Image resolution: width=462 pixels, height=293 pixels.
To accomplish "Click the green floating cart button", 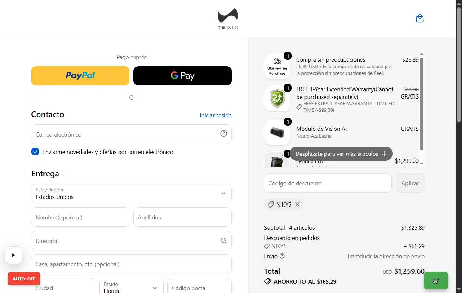I will tap(436, 280).
